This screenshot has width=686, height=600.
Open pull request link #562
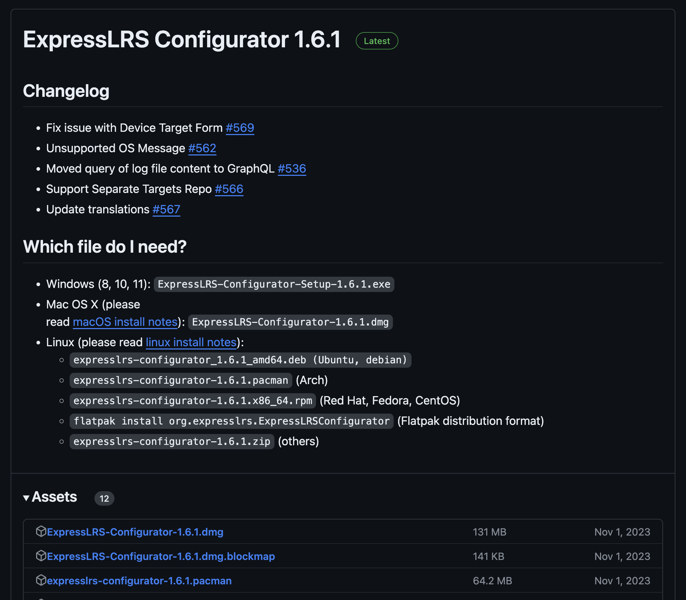point(202,148)
